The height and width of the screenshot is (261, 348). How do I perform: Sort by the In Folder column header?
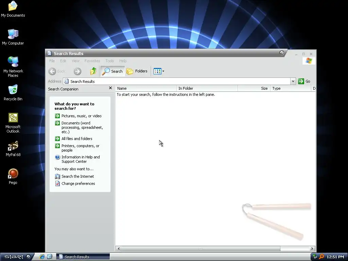tap(207, 88)
